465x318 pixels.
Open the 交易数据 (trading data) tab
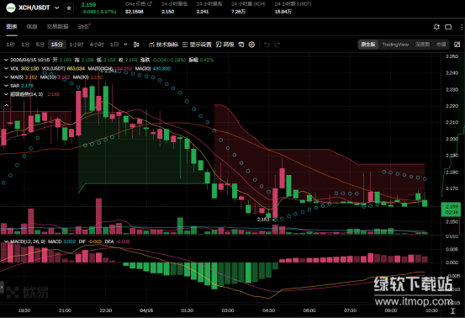(x=57, y=27)
